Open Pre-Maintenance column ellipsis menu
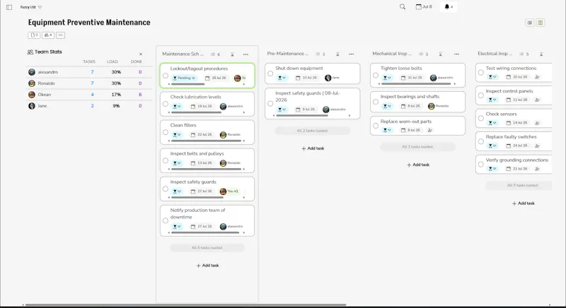Image resolution: width=566 pixels, height=308 pixels. coord(351,54)
